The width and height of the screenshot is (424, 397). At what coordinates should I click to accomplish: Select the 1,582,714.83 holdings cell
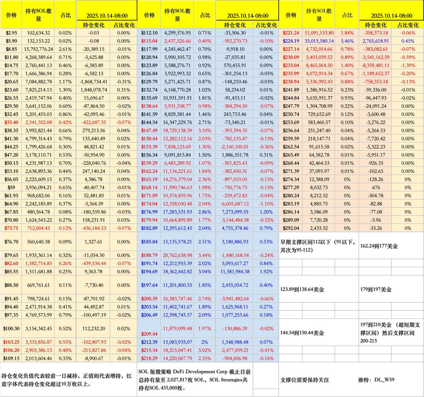tap(39, 263)
